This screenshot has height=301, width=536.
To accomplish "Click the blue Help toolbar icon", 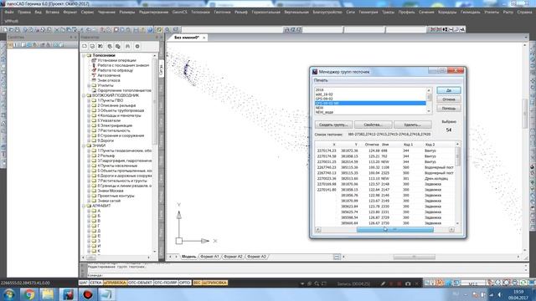I will 150,30.
